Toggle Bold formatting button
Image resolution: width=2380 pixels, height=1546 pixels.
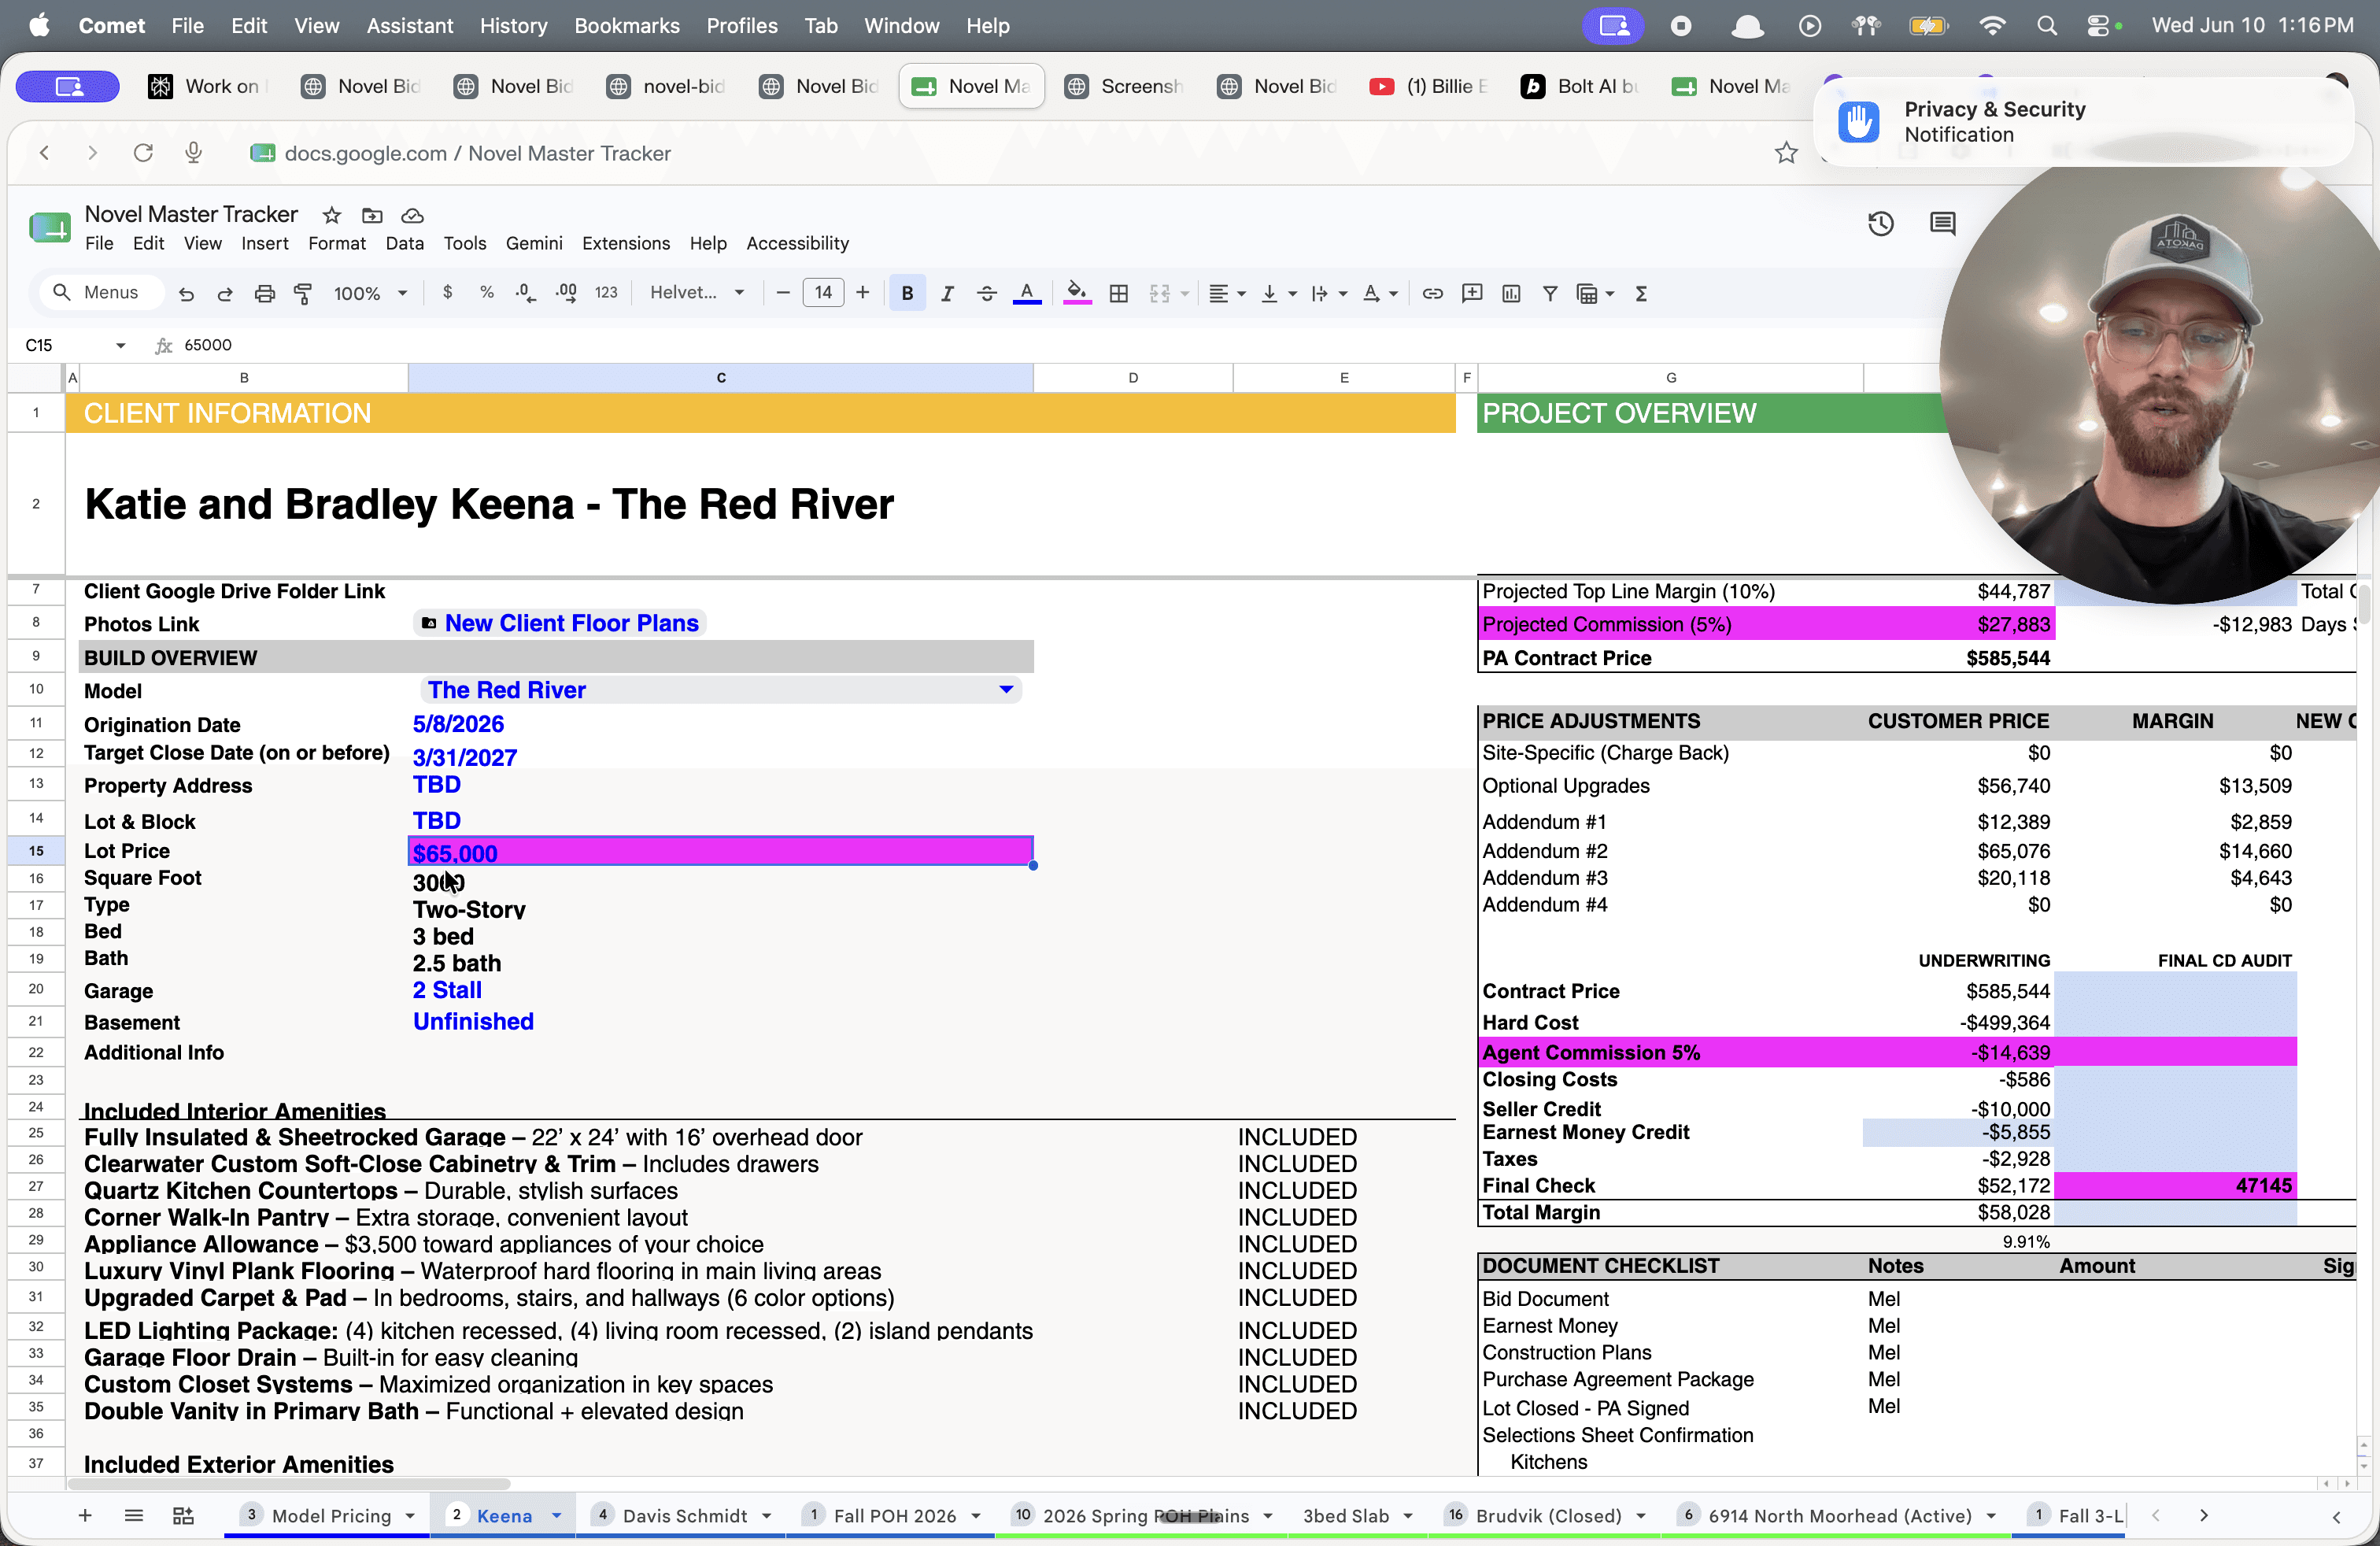[907, 293]
